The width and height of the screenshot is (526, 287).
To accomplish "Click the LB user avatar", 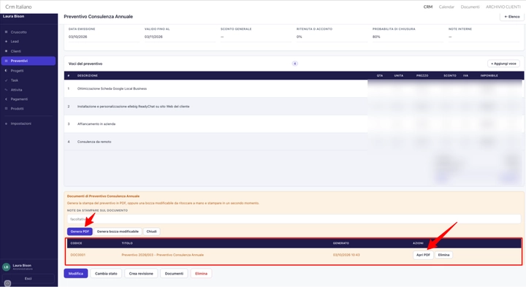I will tap(6, 267).
